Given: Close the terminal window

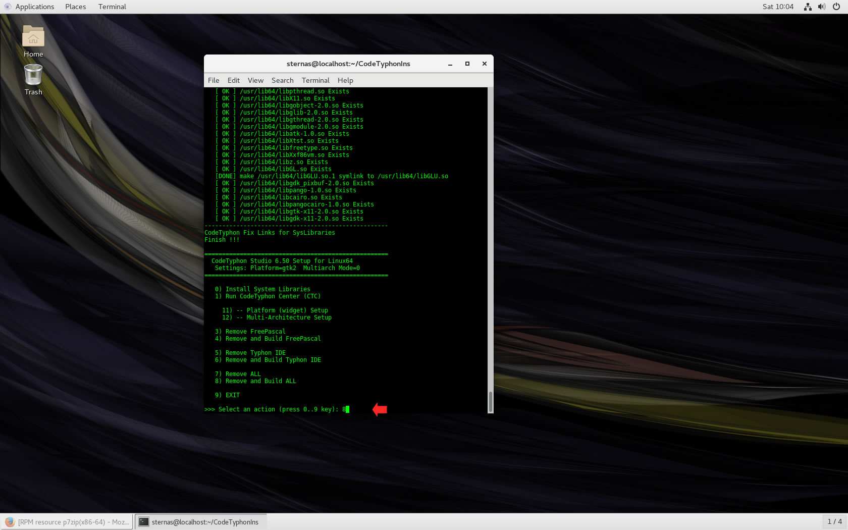Looking at the screenshot, I should [485, 64].
